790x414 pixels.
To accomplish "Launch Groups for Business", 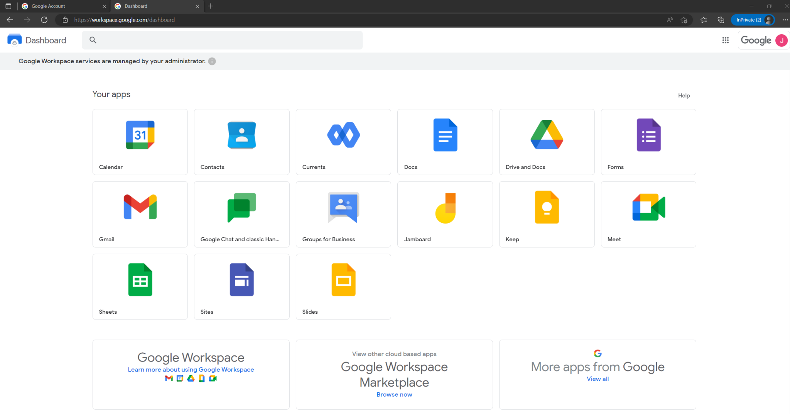I will coord(343,214).
